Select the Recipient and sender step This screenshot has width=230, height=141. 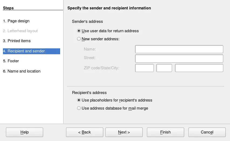(24, 51)
